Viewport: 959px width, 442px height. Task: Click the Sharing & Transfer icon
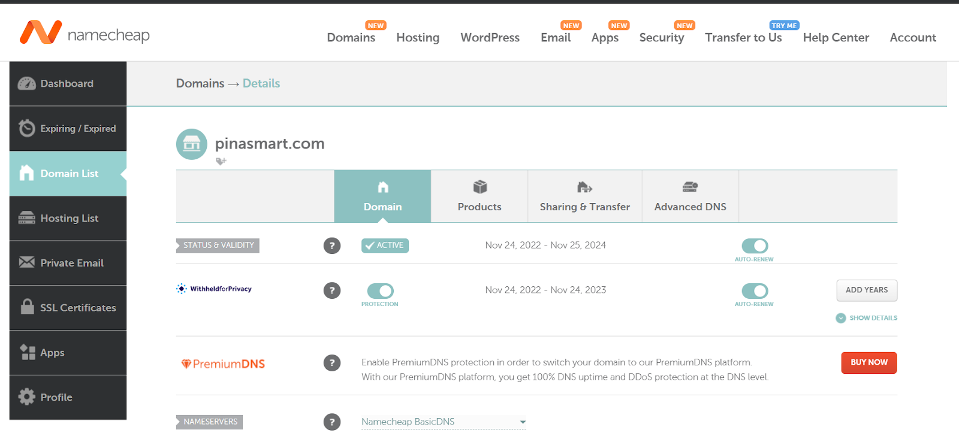(x=584, y=187)
